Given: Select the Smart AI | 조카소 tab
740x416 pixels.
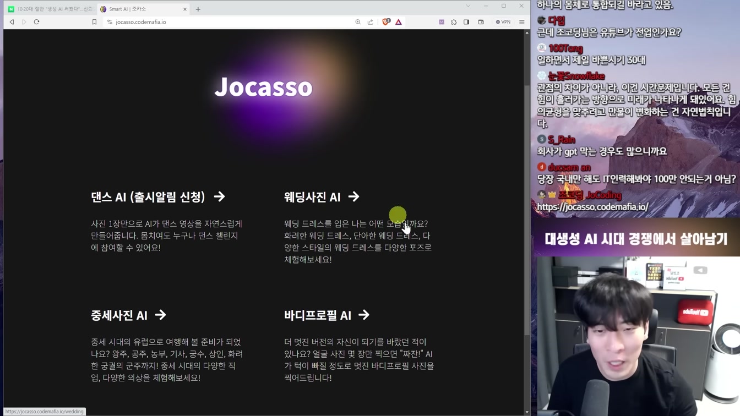Looking at the screenshot, I should tap(143, 9).
